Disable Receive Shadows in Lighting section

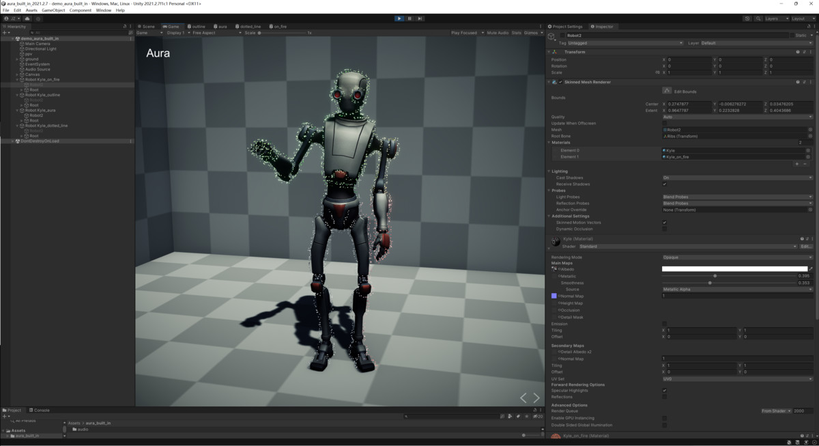point(665,183)
